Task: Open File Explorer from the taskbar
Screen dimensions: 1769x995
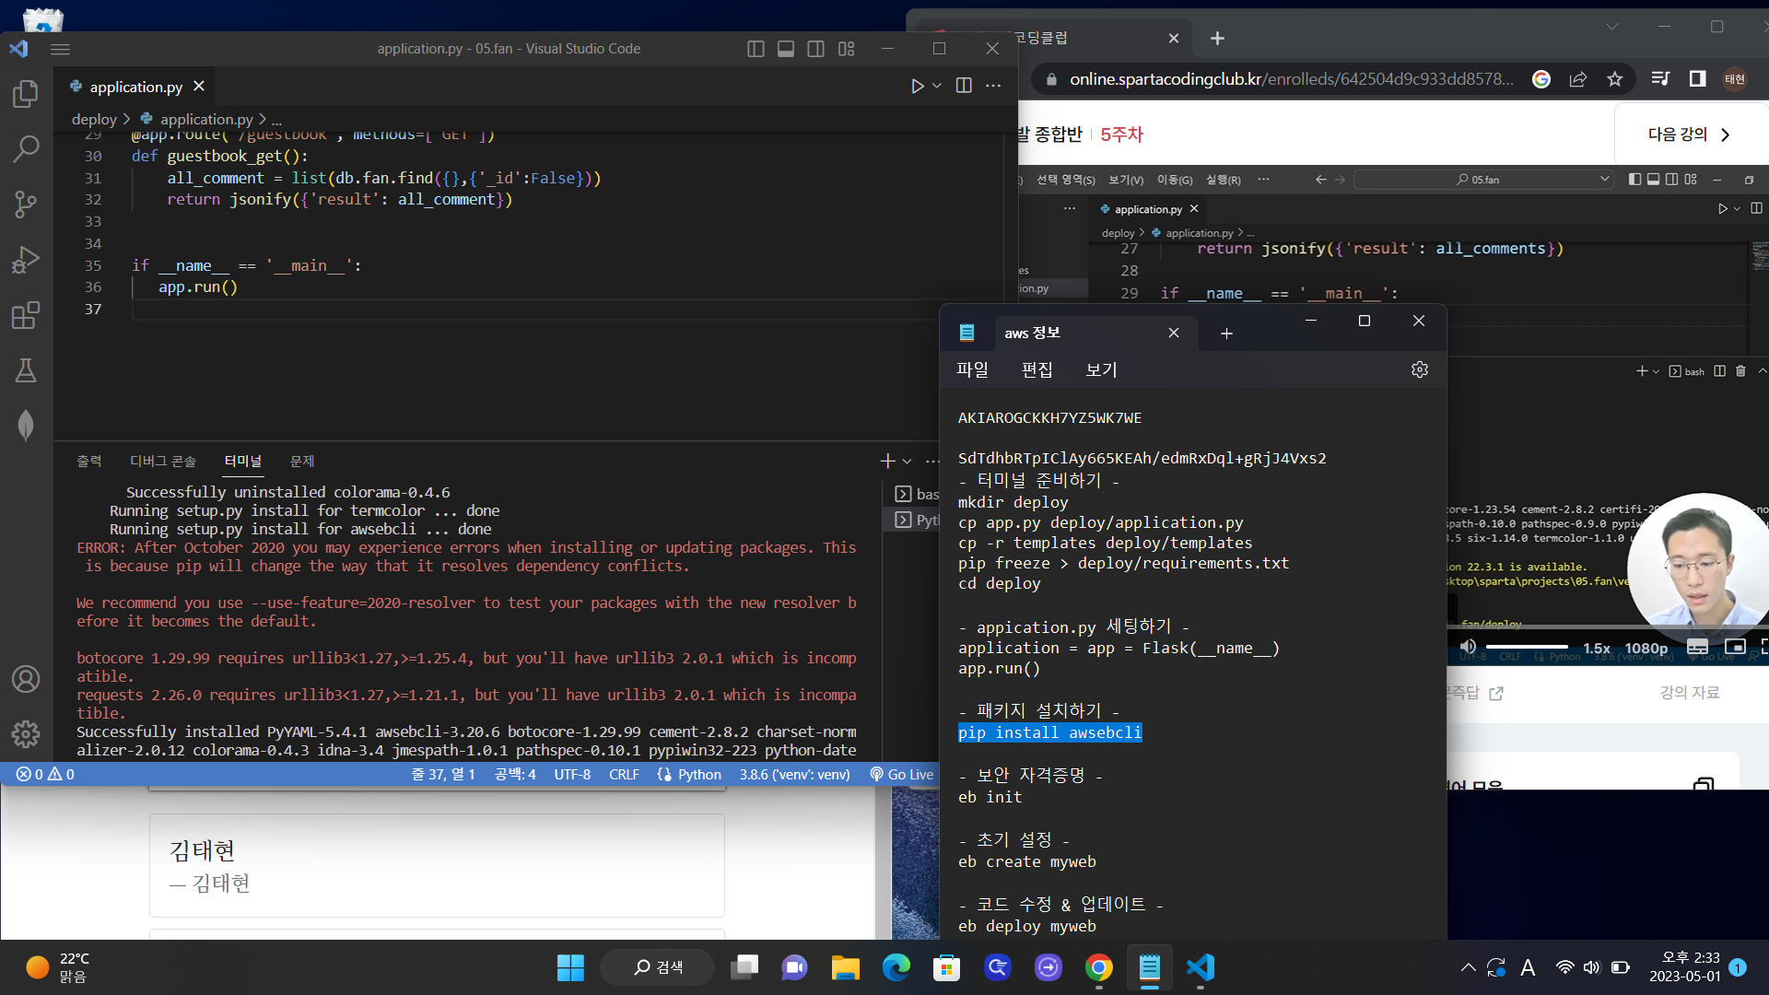Action: pyautogui.click(x=845, y=967)
